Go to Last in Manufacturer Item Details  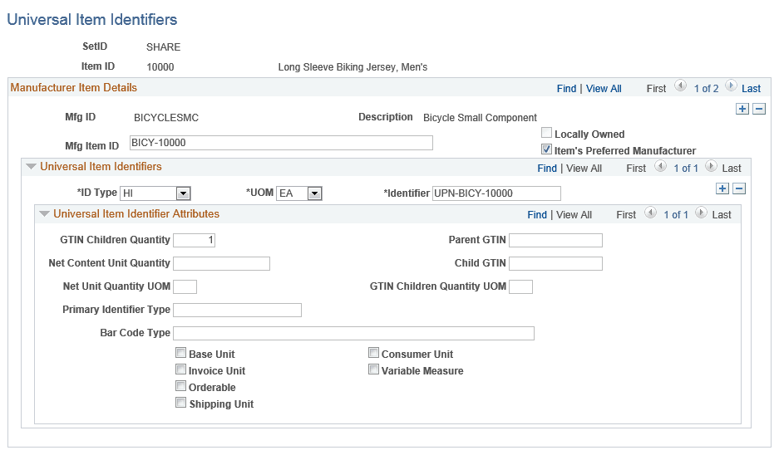click(x=752, y=88)
